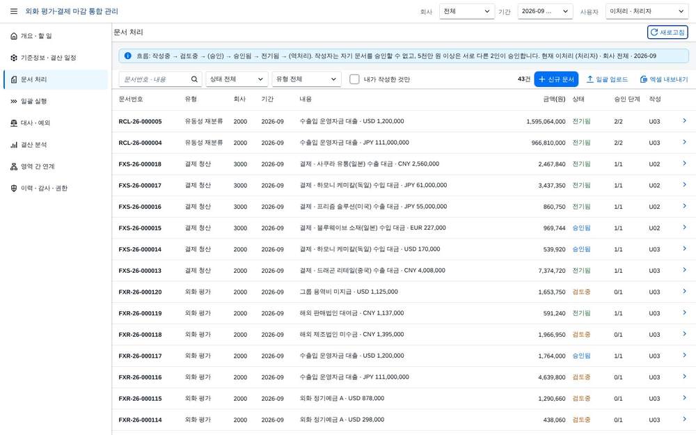Select 일괄 실행 in the sidebar
The width and height of the screenshot is (696, 435).
[56, 101]
